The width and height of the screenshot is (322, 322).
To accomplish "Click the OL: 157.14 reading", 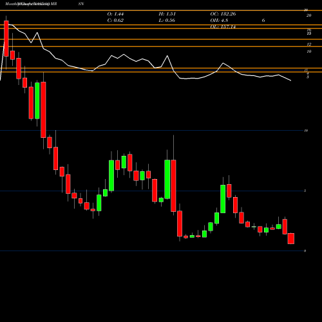I will click(223, 27).
